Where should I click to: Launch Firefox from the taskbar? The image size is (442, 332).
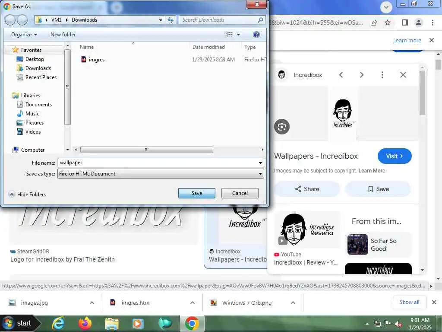click(x=85, y=323)
